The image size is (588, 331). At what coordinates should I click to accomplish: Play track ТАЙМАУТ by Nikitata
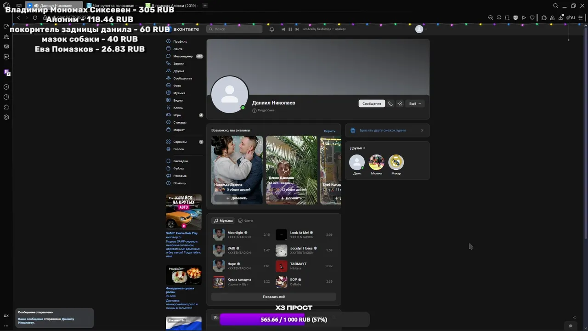point(281,266)
